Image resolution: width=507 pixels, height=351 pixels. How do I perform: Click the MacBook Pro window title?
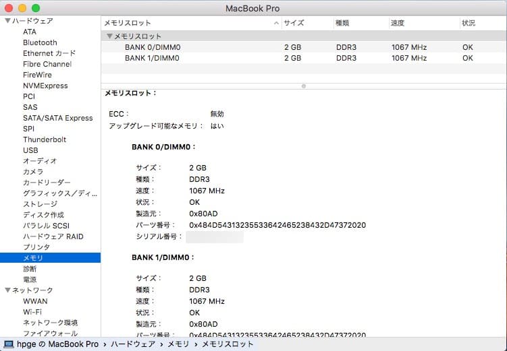point(252,8)
